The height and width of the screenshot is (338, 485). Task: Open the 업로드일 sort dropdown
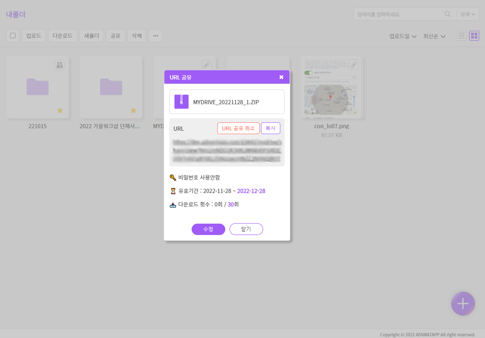pos(403,36)
